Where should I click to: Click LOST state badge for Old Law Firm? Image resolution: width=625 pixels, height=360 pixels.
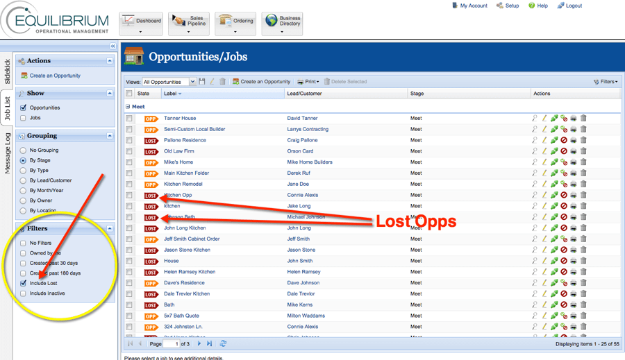click(151, 152)
